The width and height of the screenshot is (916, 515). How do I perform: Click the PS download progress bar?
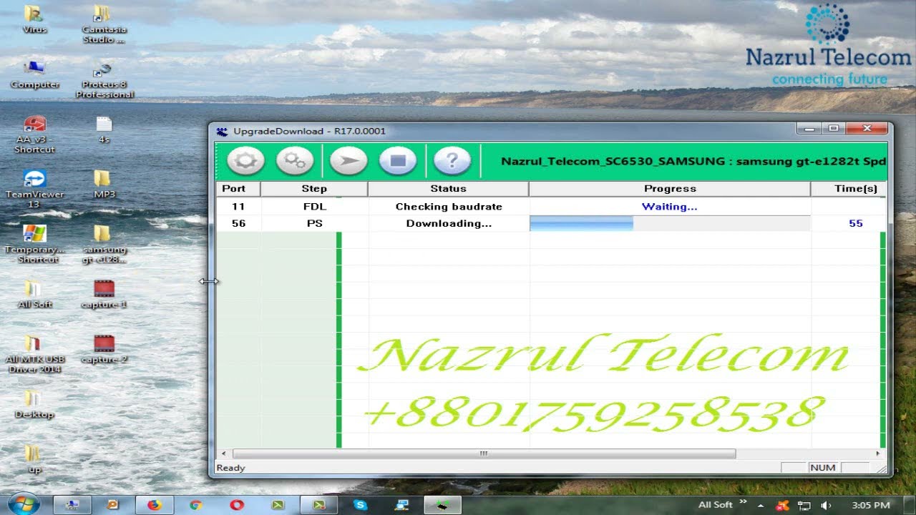click(x=670, y=223)
